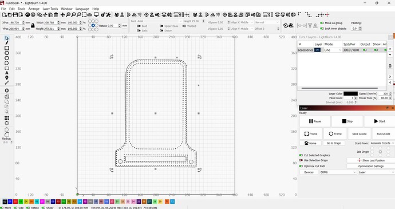
Task: Click the Pause button in Laser panel
Action: pos(315,121)
